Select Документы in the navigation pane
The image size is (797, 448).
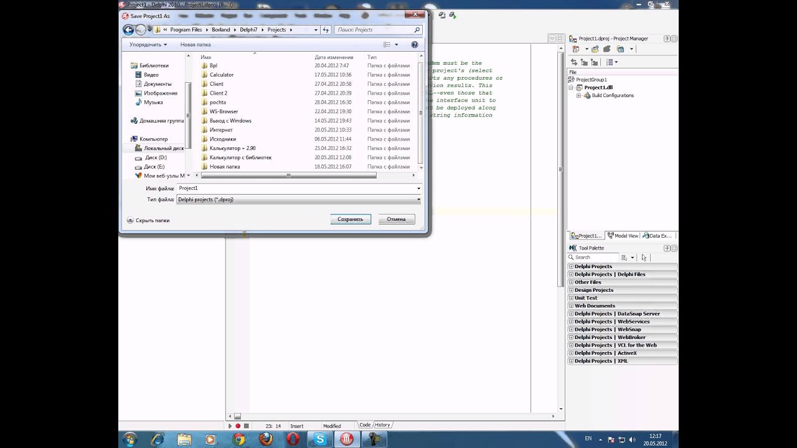click(x=158, y=84)
